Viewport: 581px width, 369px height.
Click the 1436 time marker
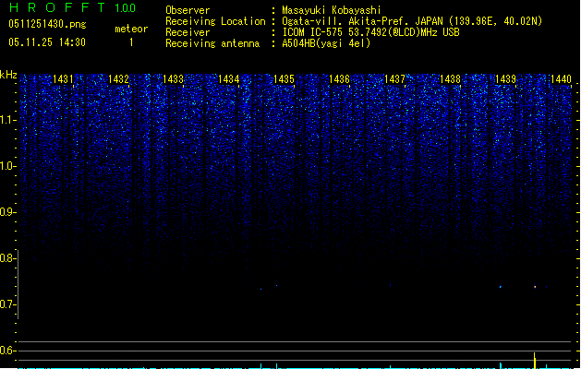[339, 79]
